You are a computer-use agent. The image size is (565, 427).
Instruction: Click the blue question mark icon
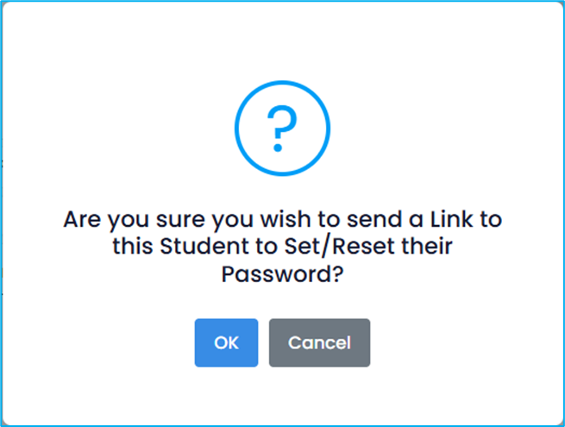(x=282, y=130)
